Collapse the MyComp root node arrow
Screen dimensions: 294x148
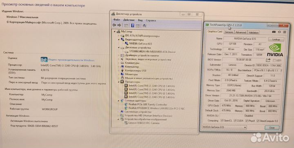point(115,31)
